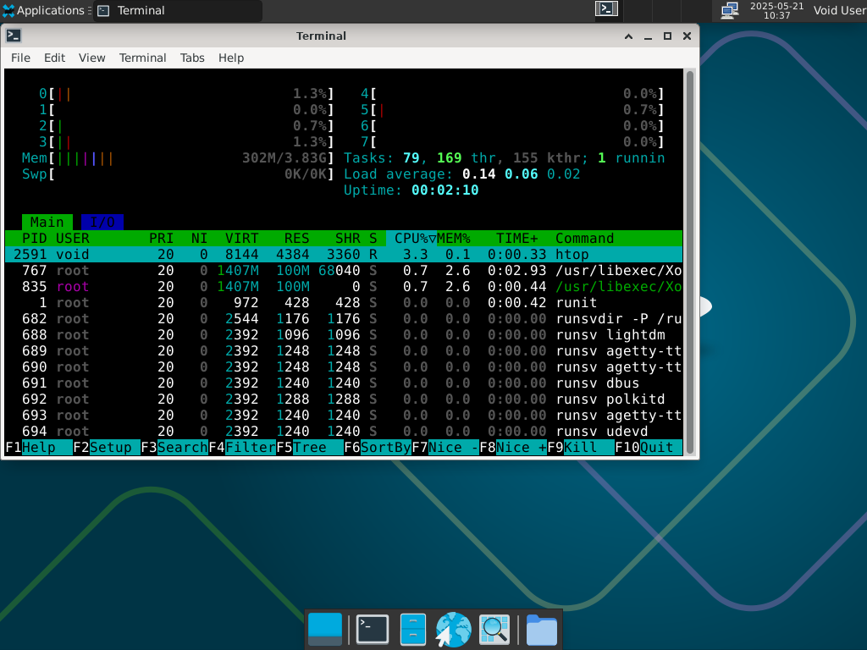Open home folder icon in dock
This screenshot has height=650, width=867.
[541, 630]
